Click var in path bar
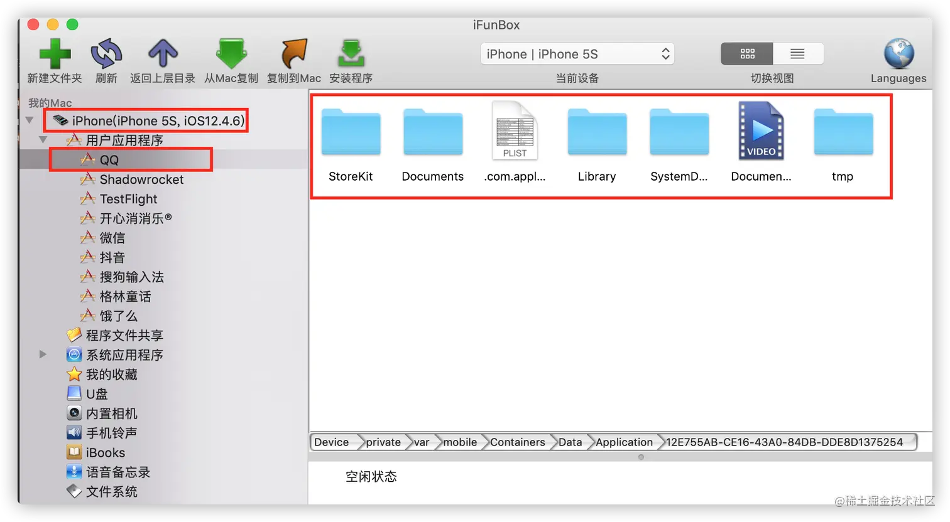 (422, 442)
